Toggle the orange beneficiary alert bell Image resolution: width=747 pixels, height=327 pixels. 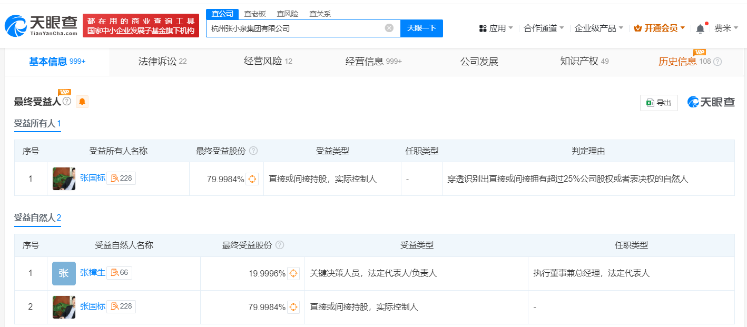coord(82,102)
